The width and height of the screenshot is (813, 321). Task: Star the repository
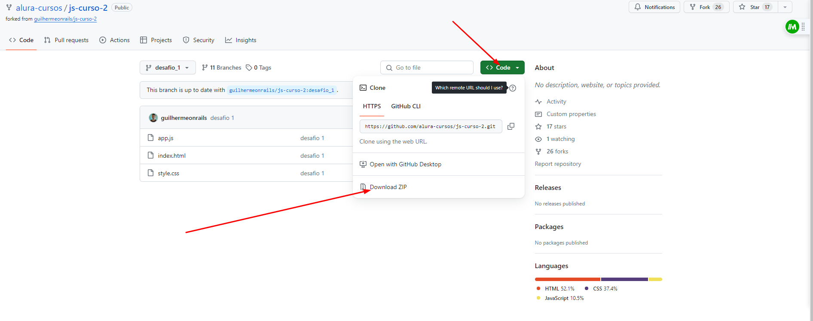[x=755, y=7]
